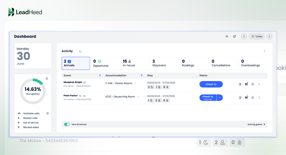The width and height of the screenshot is (286, 155).
Task: Click the stay dates 06/30/2025 - 07/02/2025
Action: [161, 83]
